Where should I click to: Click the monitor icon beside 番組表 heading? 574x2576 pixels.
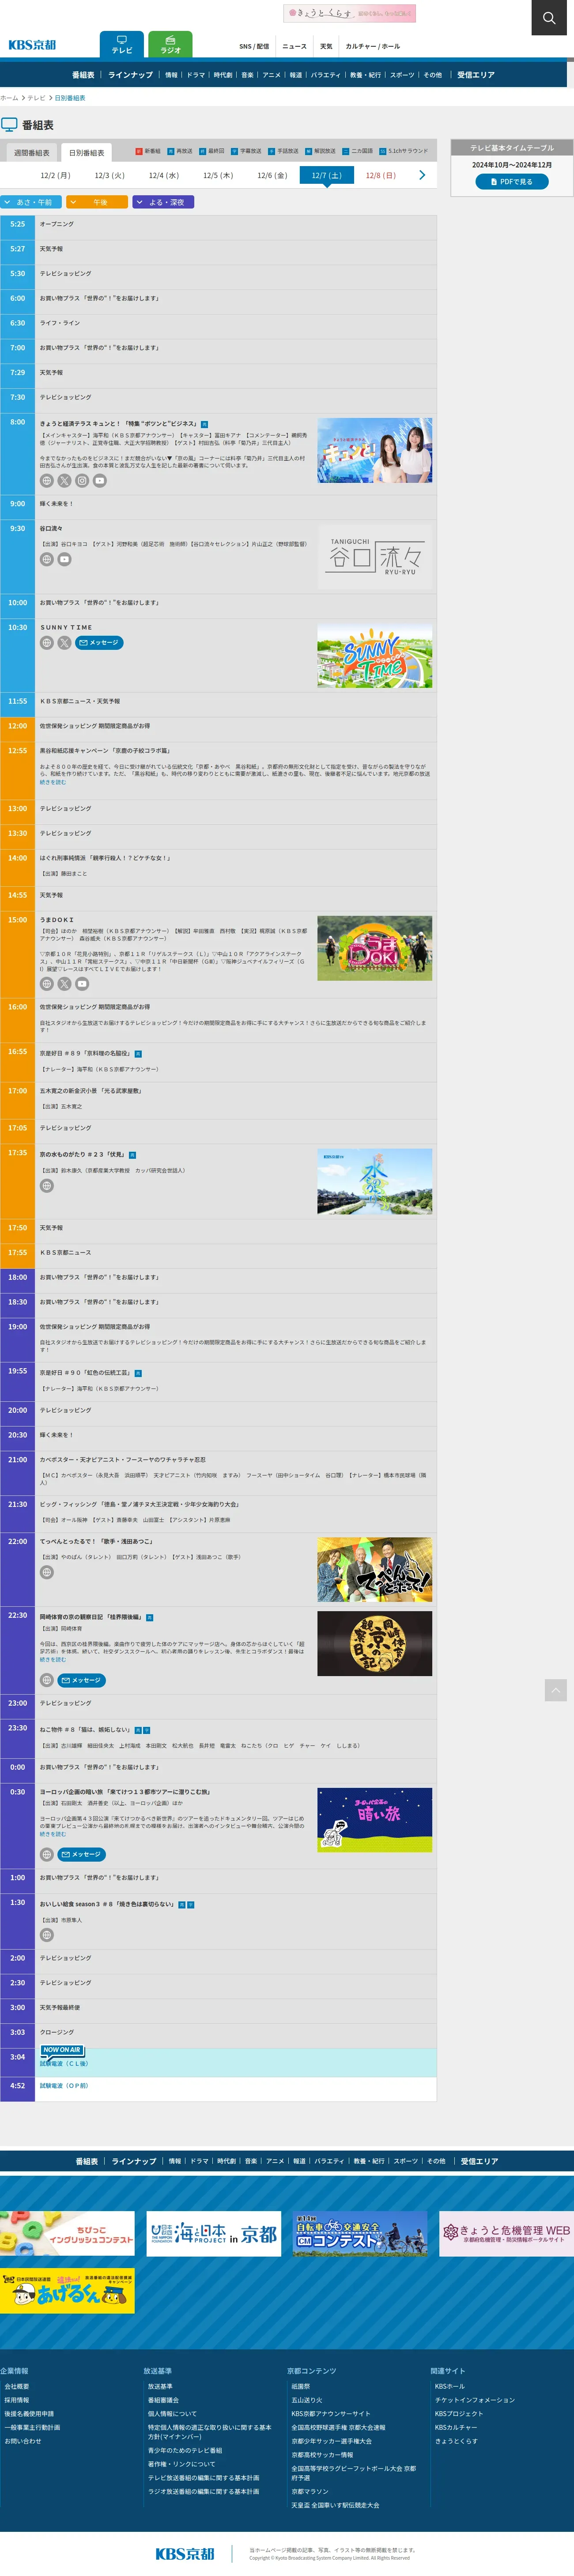click(9, 125)
